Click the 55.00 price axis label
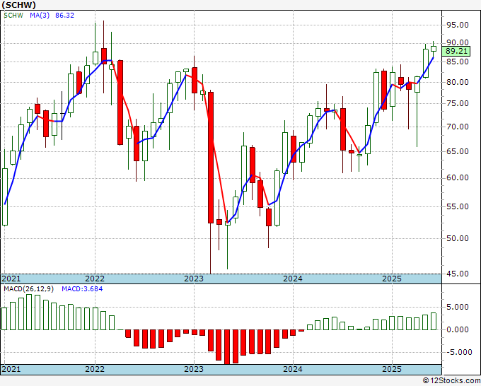Image resolution: width=481 pixels, height=386 pixels. click(x=457, y=206)
